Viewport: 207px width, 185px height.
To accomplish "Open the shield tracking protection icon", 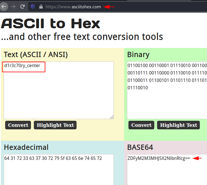I will [x=33, y=7].
